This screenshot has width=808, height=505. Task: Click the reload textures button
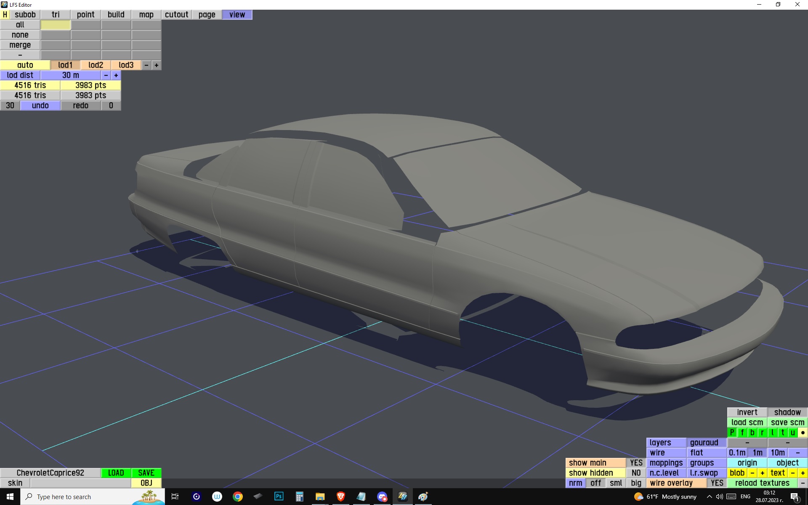(762, 483)
